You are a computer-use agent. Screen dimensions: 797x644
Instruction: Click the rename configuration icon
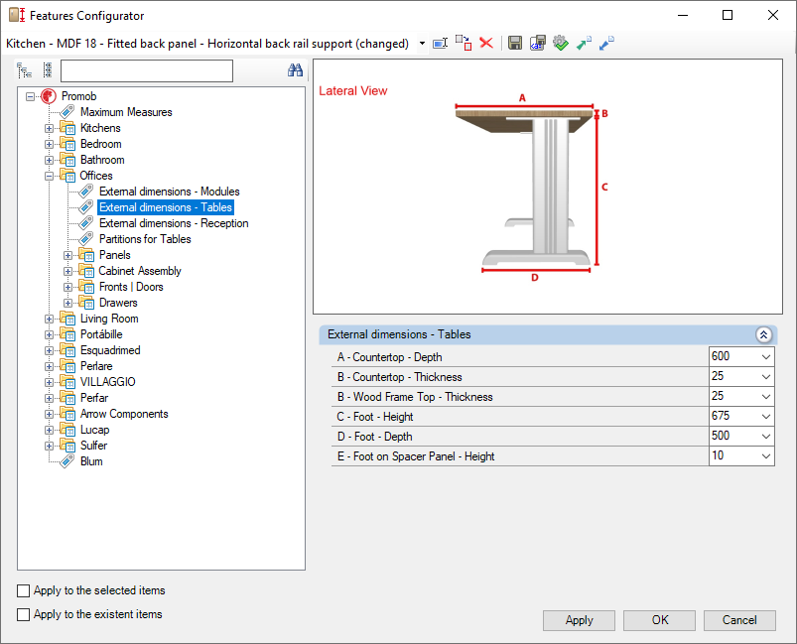click(440, 44)
